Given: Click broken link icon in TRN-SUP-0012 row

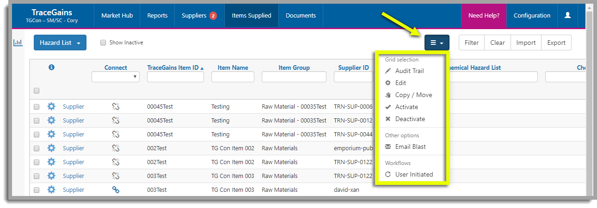Looking at the screenshot, I should (116, 120).
